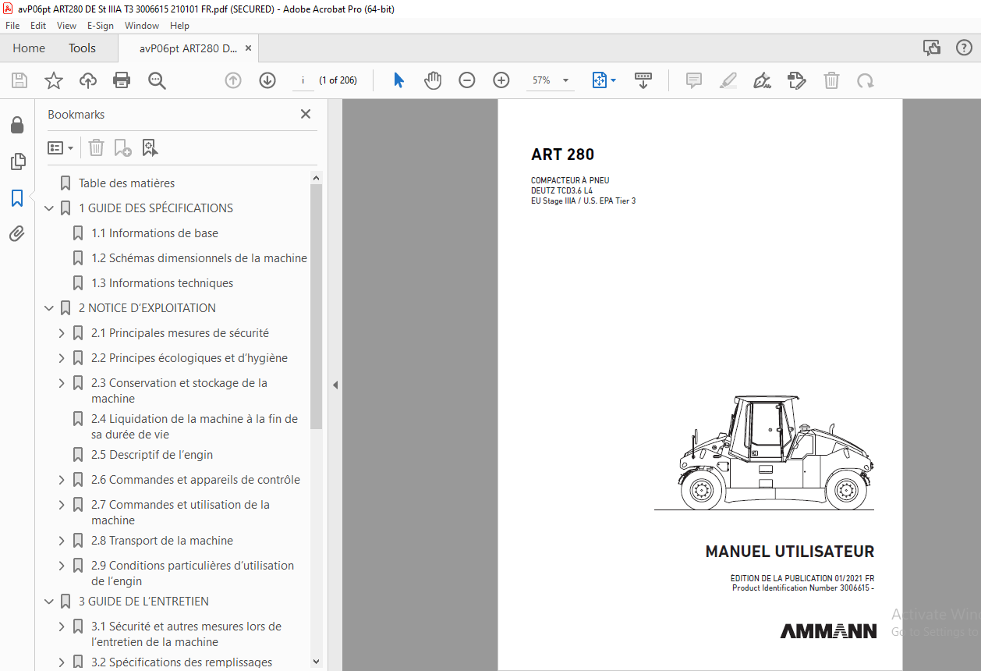
Task: Jump to Table des matières bookmark
Action: click(126, 183)
